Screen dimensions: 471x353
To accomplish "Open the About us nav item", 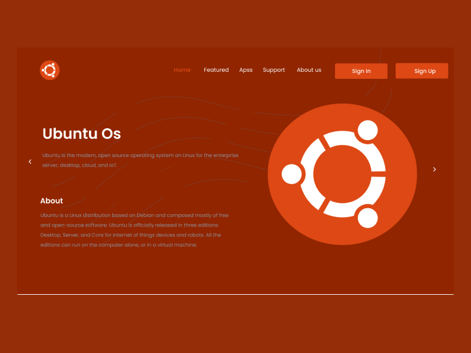I will pyautogui.click(x=309, y=70).
